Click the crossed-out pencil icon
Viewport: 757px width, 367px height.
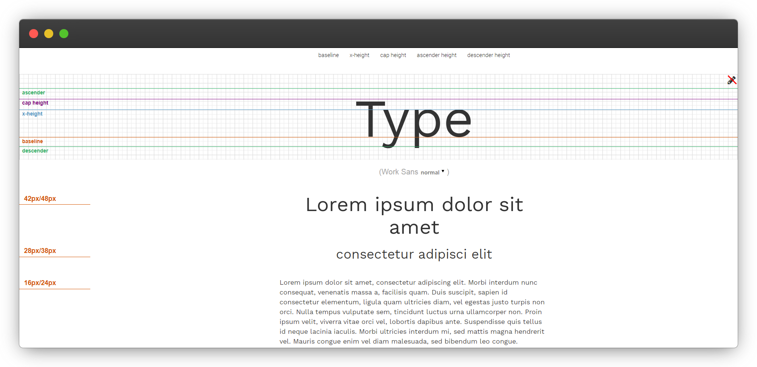click(732, 80)
